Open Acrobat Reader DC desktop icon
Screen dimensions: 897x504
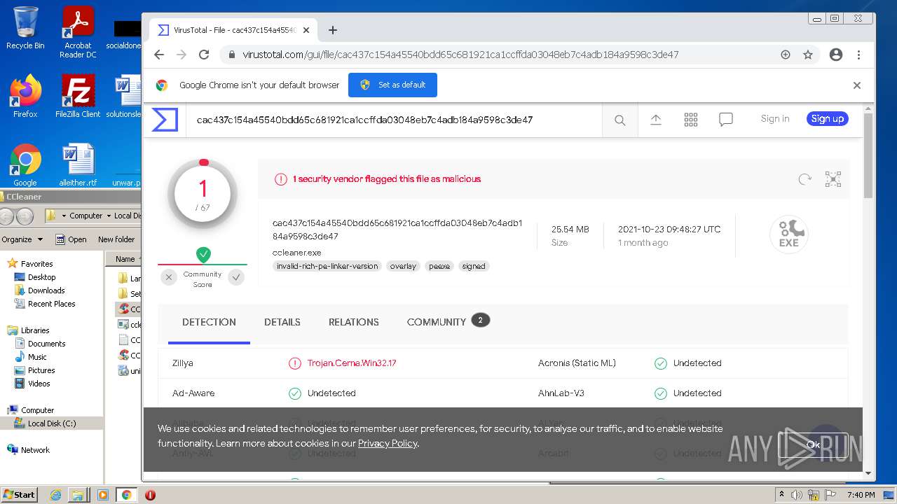pyautogui.click(x=78, y=32)
